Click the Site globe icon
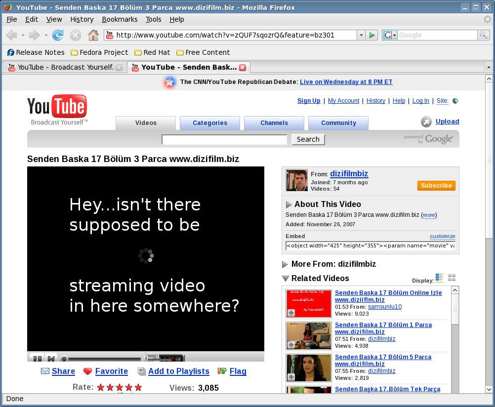495x407 pixels. (x=455, y=101)
